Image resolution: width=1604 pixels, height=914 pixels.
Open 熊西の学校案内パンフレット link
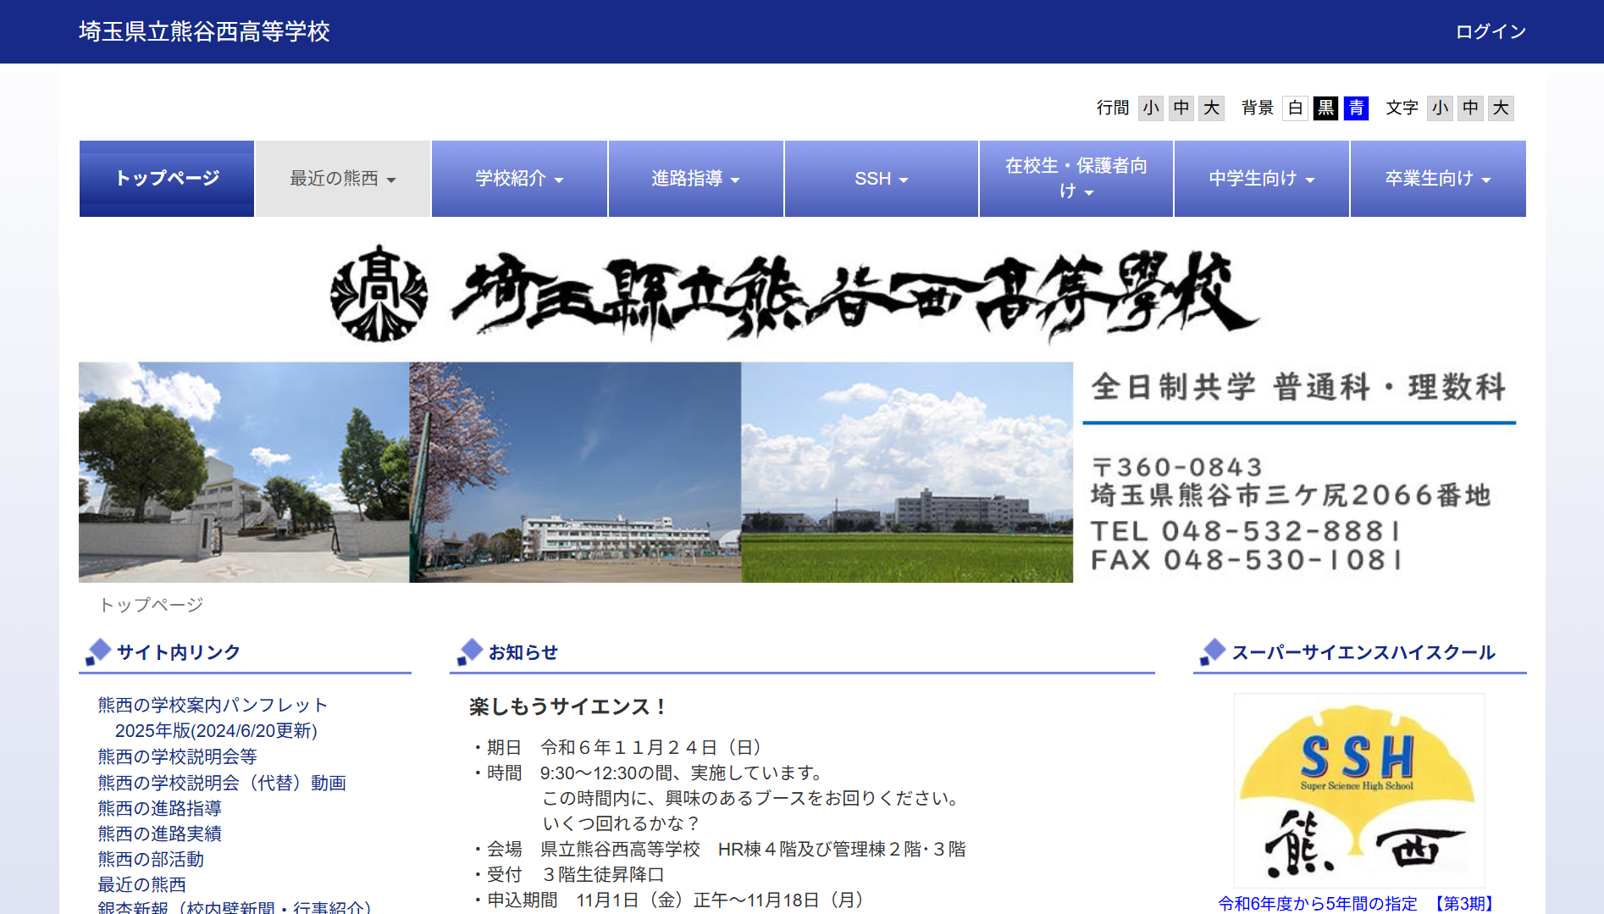tap(213, 705)
